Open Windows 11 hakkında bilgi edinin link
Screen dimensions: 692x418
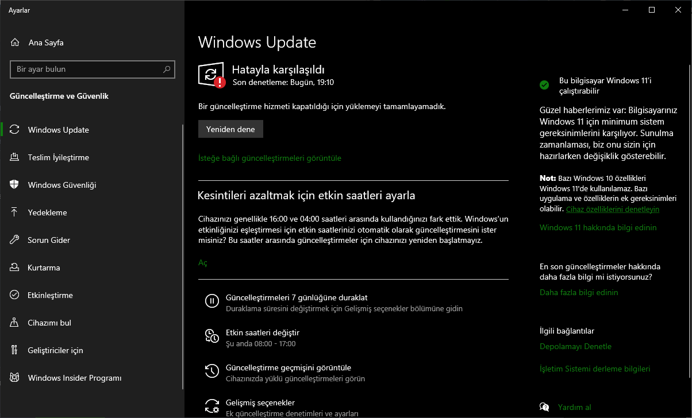click(598, 227)
